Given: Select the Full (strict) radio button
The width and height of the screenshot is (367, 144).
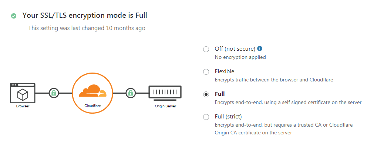Looking at the screenshot, I should (x=206, y=117).
